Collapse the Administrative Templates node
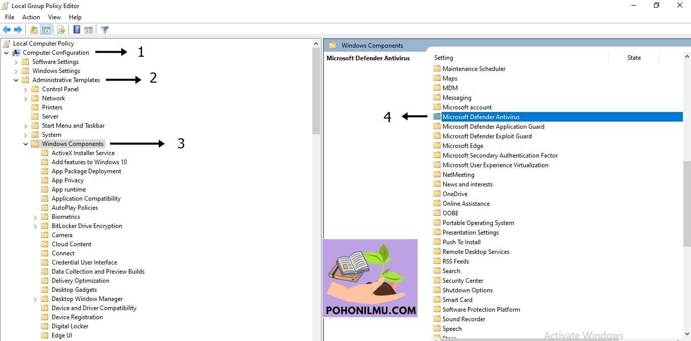 (16, 81)
